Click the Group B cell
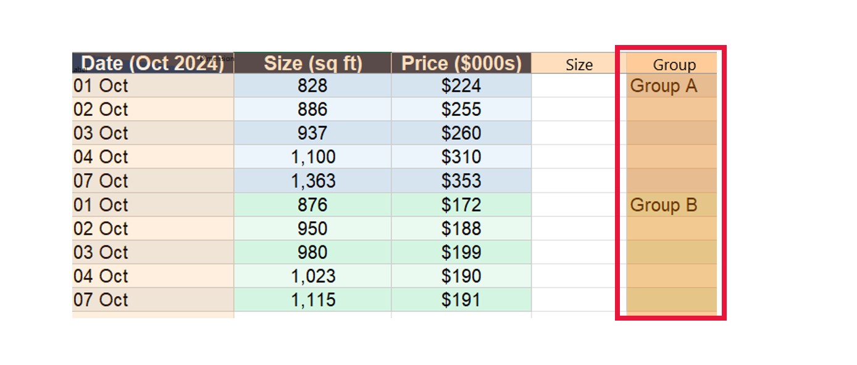Screen dimensions: 857x365 click(671, 205)
